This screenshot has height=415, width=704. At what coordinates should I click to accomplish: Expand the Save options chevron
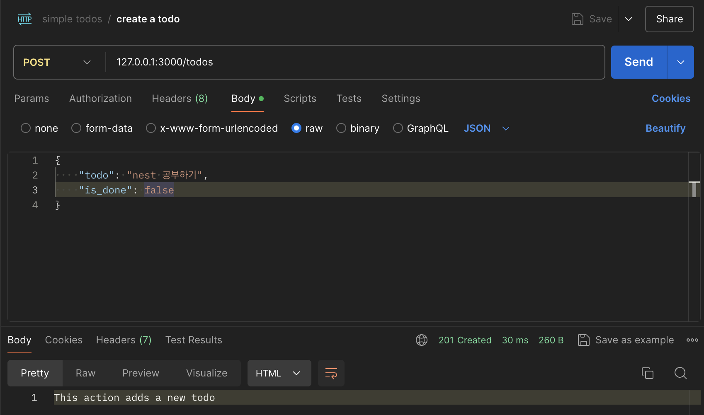(x=629, y=19)
